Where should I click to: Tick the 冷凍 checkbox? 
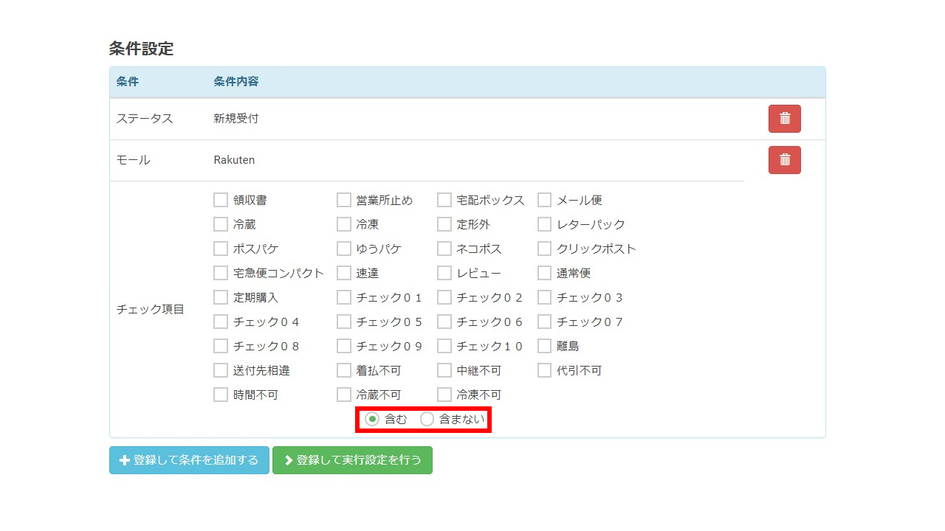[344, 224]
